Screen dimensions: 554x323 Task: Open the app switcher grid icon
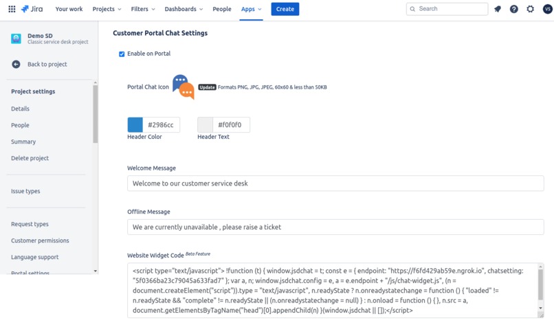coord(12,9)
